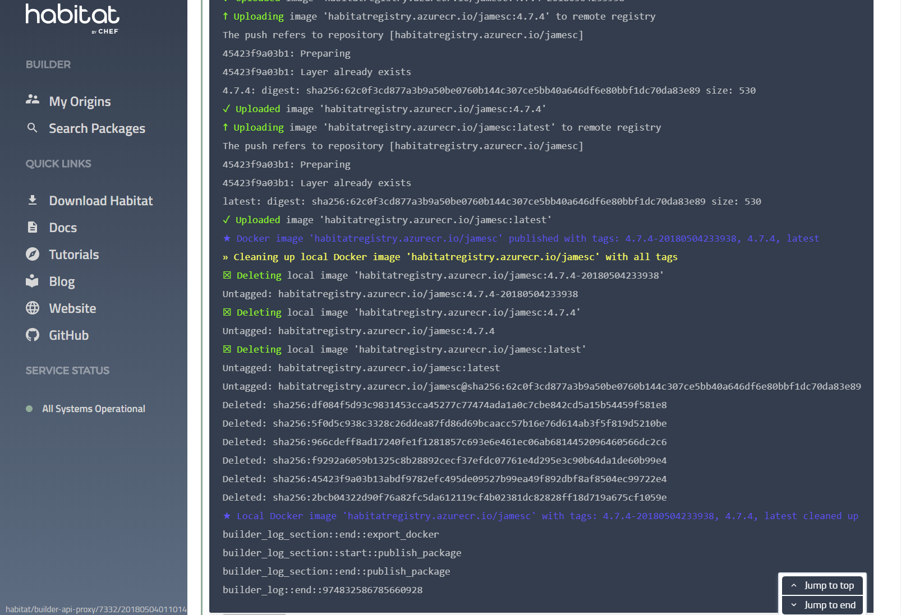This screenshot has width=901, height=615.
Task: Navigate to the Tutorials link
Action: point(73,255)
